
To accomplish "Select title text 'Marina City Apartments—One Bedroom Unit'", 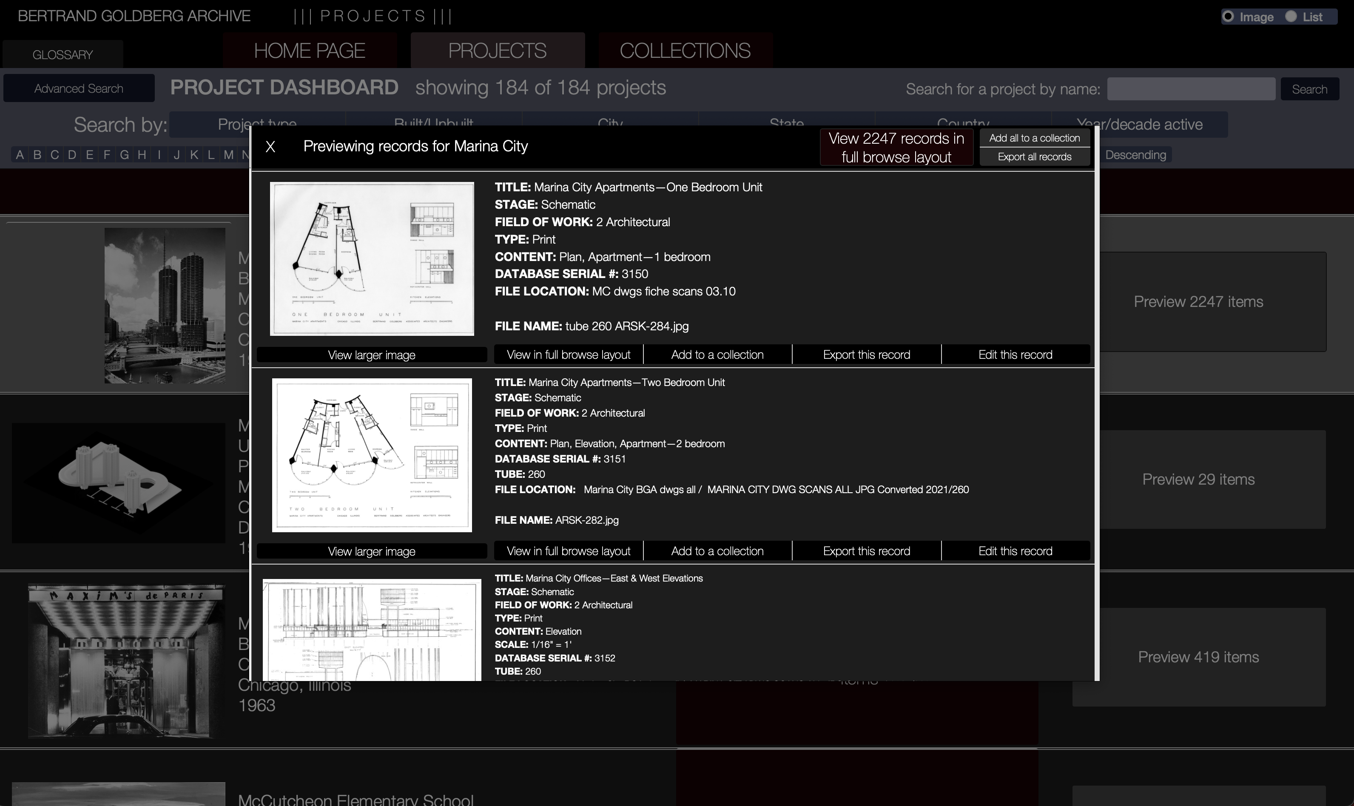I will 648,187.
